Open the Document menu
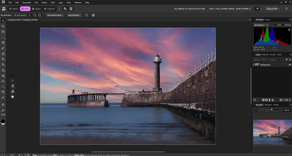 tap(27, 3)
